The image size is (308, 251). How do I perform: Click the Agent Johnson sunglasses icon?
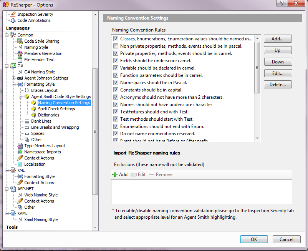click(20, 78)
